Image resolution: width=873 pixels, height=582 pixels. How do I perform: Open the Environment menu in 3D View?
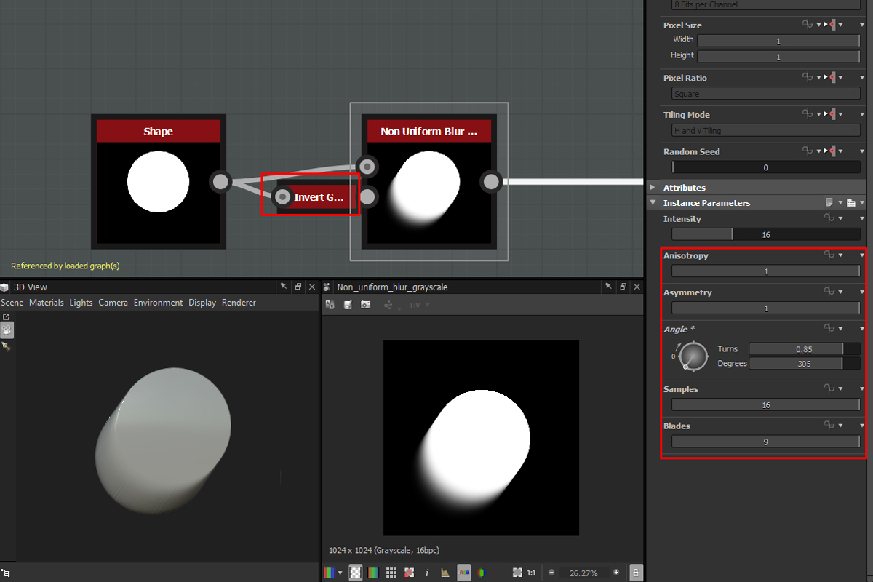point(158,303)
